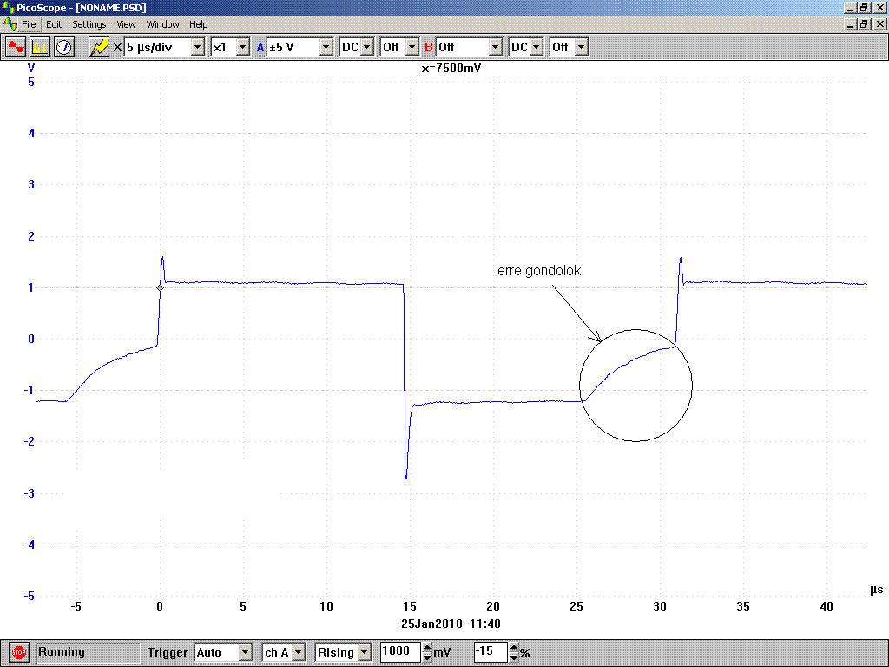This screenshot has width=889, height=667.
Task: Open the trigger channel ch A dropdown
Action: pos(299,652)
